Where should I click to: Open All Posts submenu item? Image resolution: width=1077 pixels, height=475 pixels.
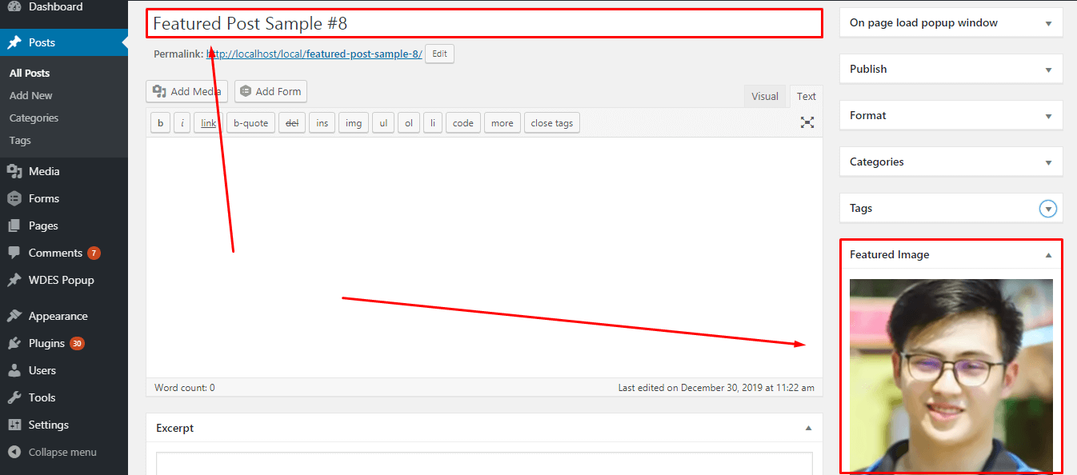[30, 73]
